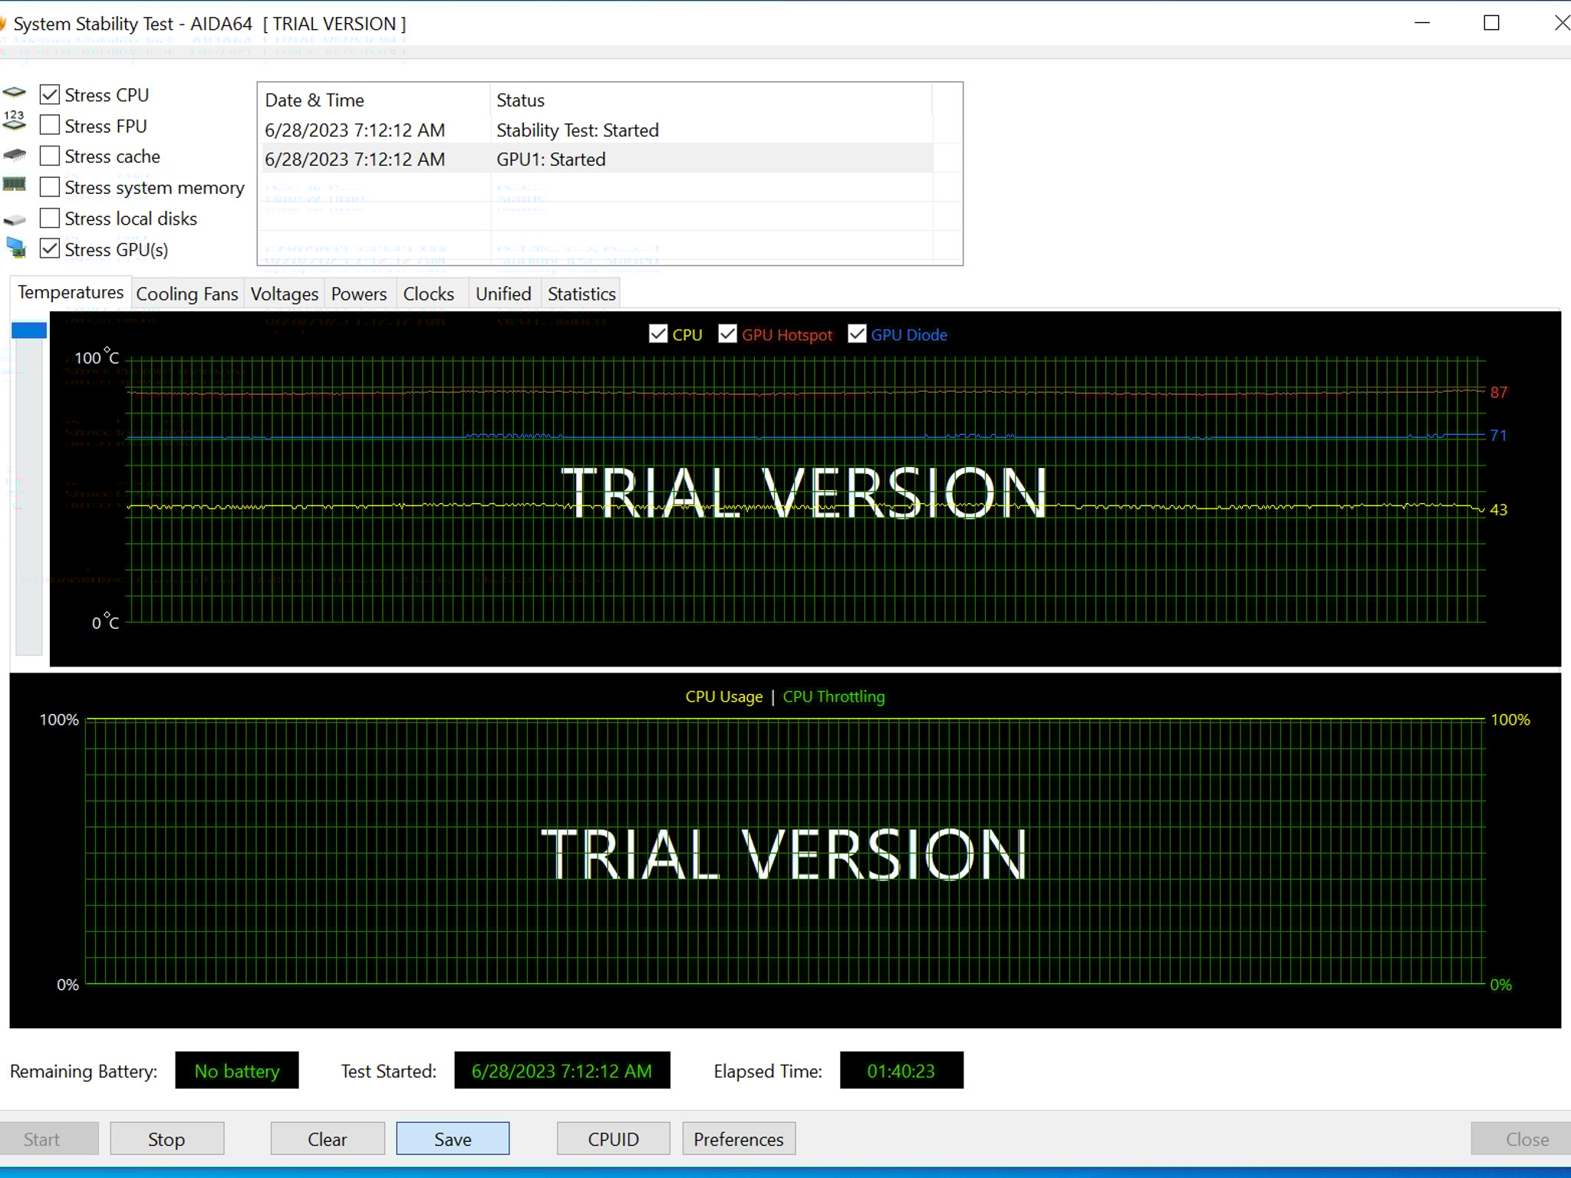Screen dimensions: 1571x1178
Task: Uncheck the Stress GPU(s) option
Action: click(x=50, y=248)
